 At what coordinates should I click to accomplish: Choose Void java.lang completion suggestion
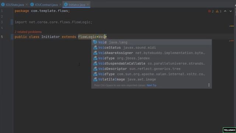[152, 42]
